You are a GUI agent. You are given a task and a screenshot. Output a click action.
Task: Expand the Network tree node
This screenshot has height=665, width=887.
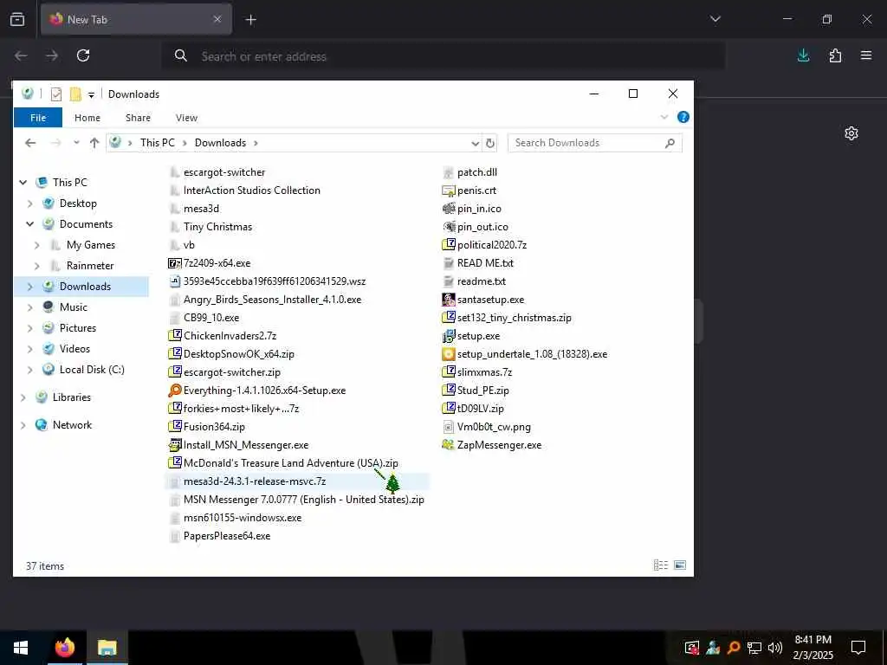23,425
